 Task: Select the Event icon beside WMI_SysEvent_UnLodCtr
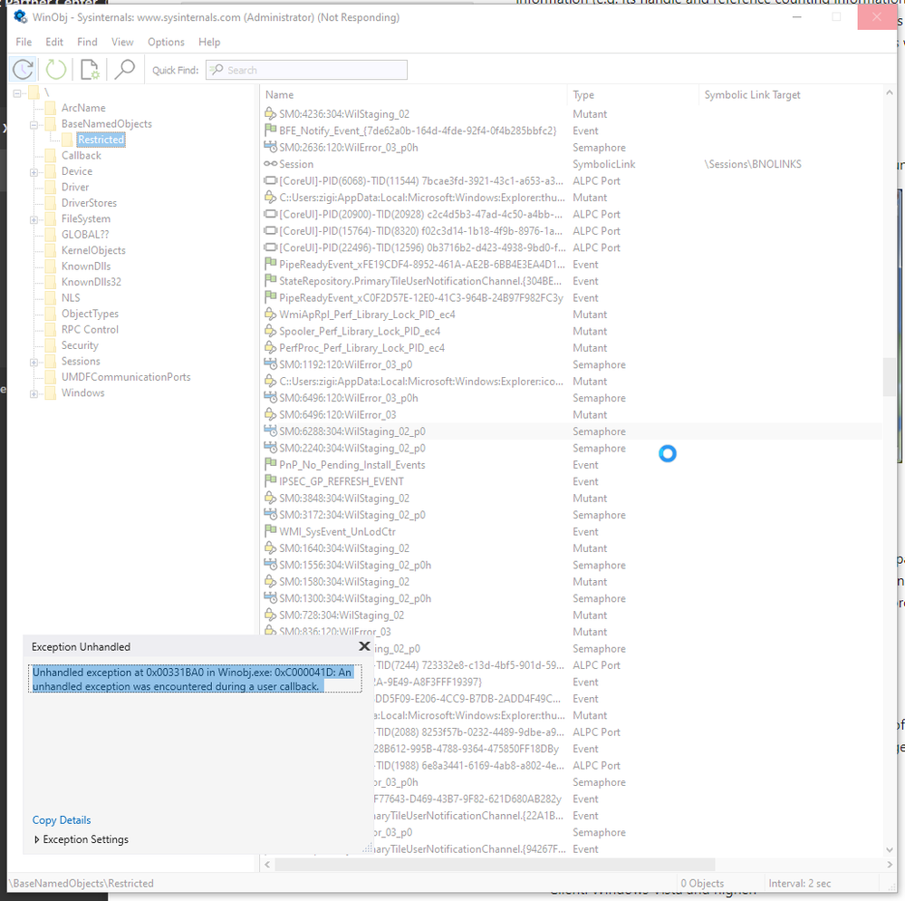coord(270,531)
